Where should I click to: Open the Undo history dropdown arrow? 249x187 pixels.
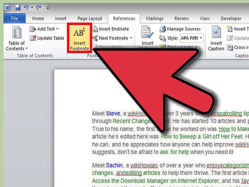(32, 7)
